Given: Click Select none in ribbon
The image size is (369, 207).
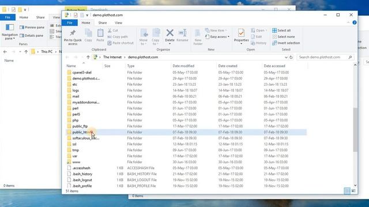Looking at the screenshot, I should point(284,37).
